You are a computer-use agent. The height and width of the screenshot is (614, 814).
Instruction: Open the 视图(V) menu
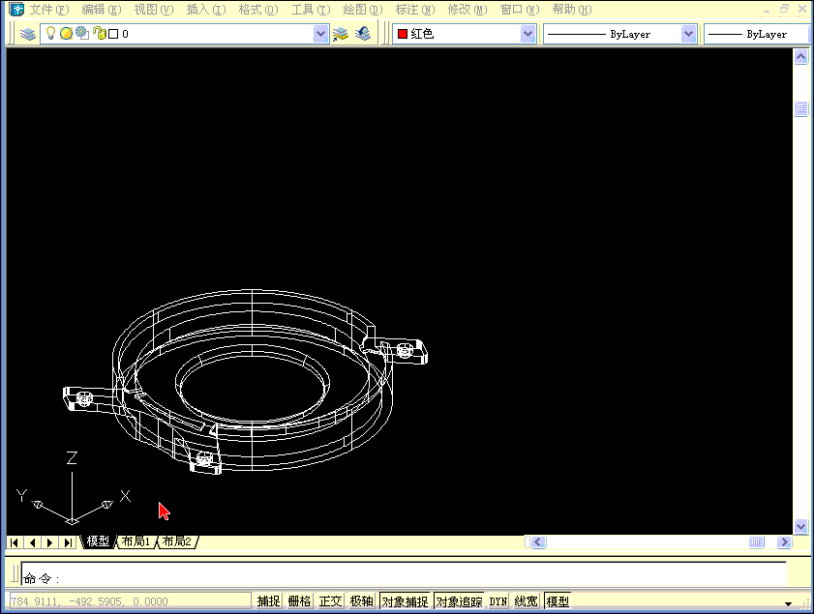[154, 10]
